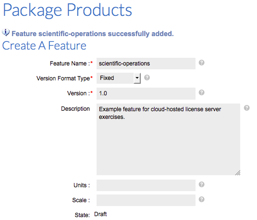
Task: Expand the Version Format Type dropdown arrow
Action: tap(137, 78)
